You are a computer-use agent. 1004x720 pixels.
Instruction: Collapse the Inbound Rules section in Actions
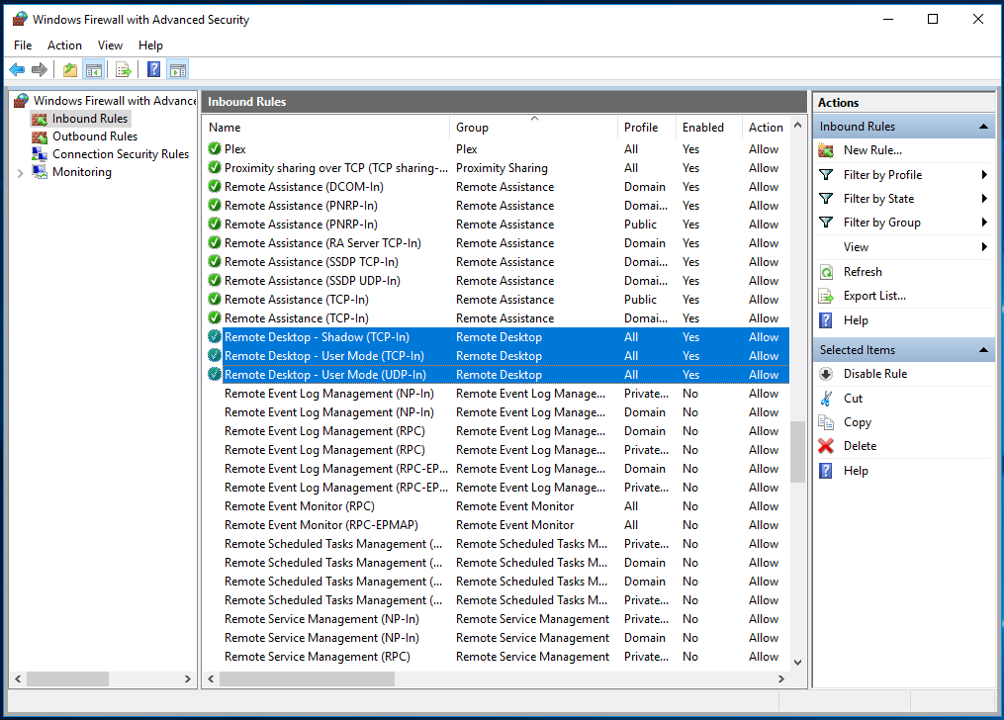(983, 127)
